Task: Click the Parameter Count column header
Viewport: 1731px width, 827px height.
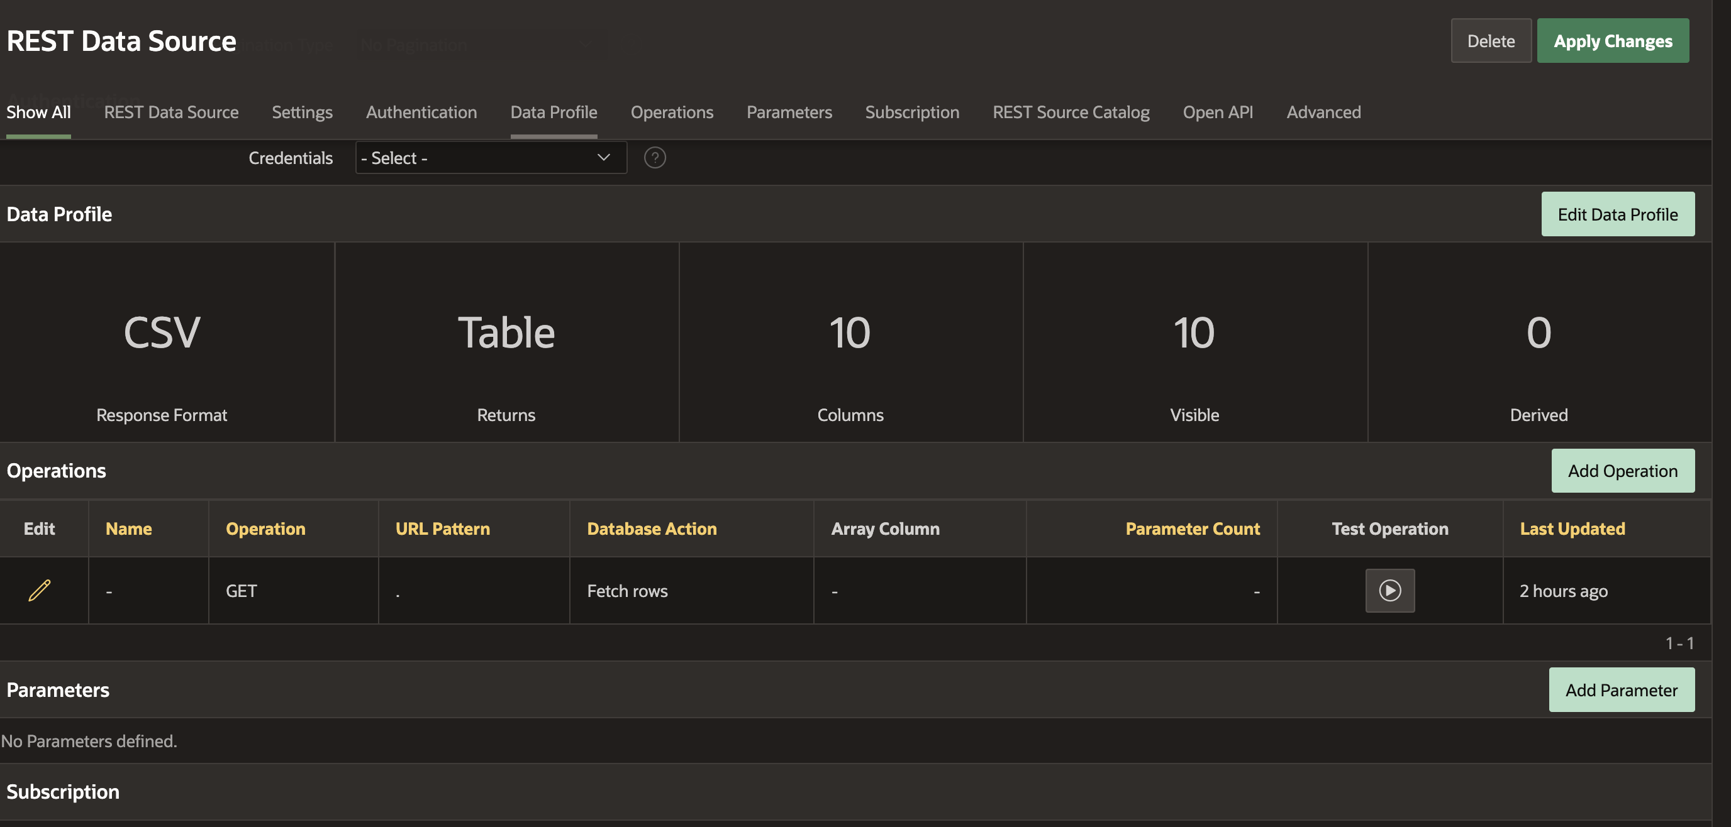Action: tap(1191, 529)
